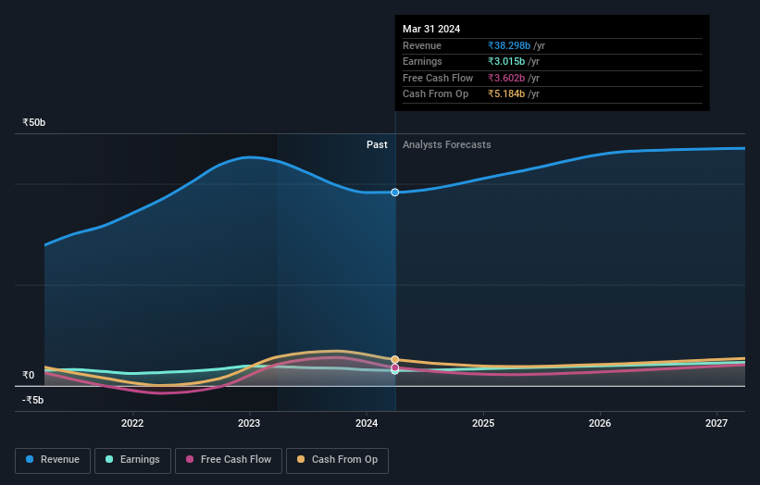Image resolution: width=760 pixels, height=485 pixels.
Task: Select the 2022 x-axis label
Action: click(132, 423)
